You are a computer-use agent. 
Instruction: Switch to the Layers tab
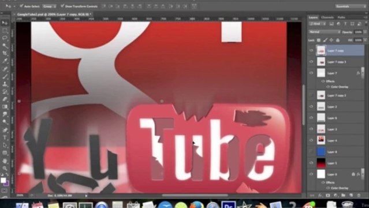pos(313,17)
